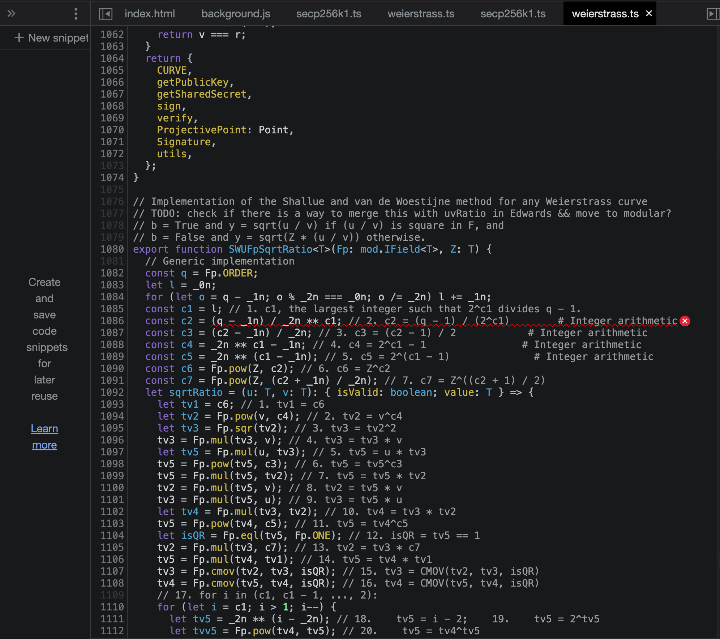
Task: Open the background.js tab
Action: (x=236, y=14)
